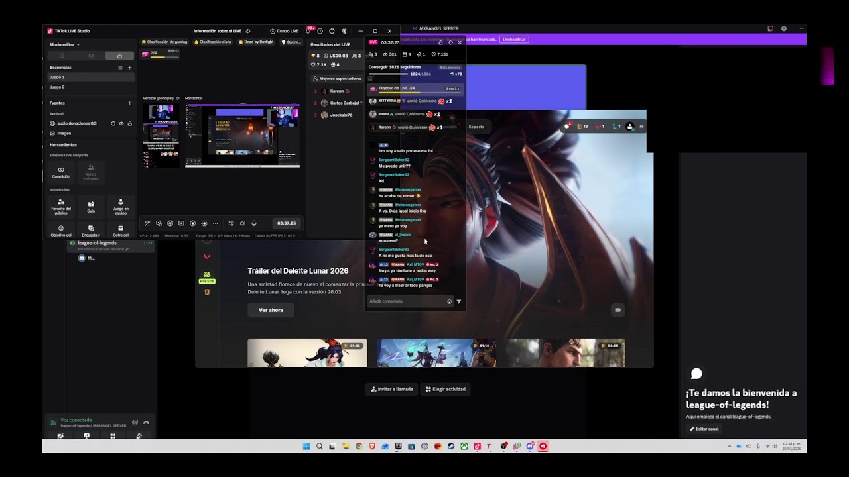The height and width of the screenshot is (477, 849).
Task: Open the Esports tab in League client
Action: point(476,127)
